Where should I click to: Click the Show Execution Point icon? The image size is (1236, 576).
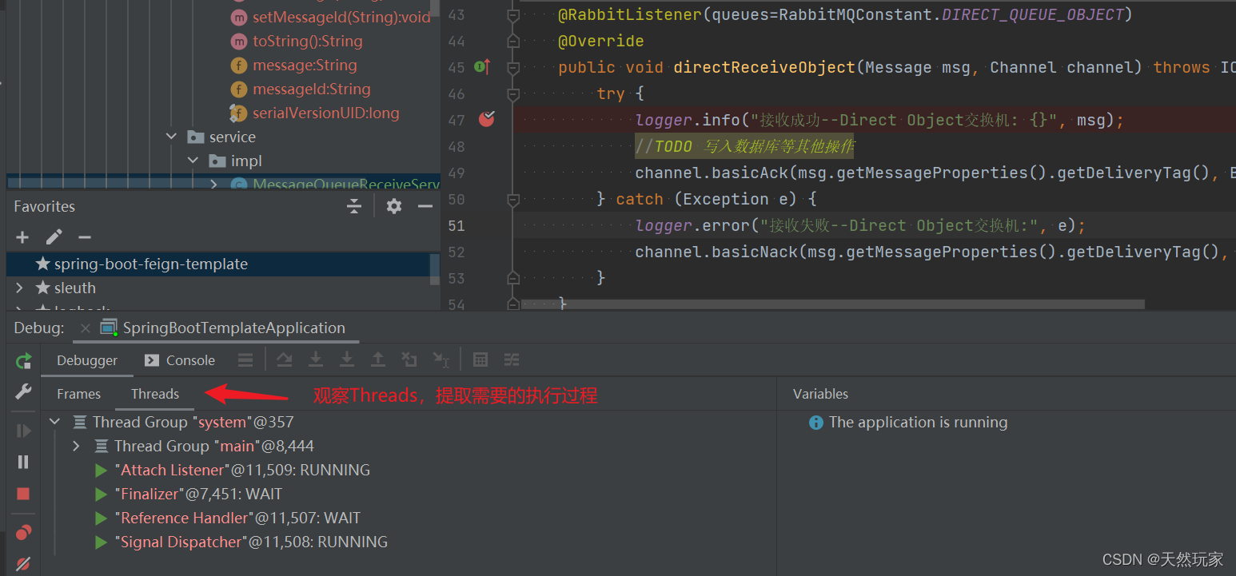pyautogui.click(x=246, y=360)
